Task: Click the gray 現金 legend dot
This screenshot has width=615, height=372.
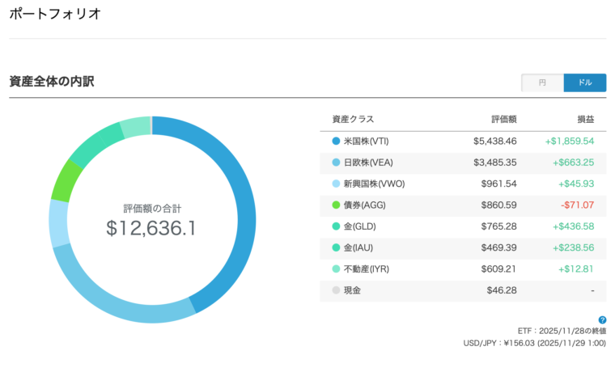Action: [x=336, y=290]
